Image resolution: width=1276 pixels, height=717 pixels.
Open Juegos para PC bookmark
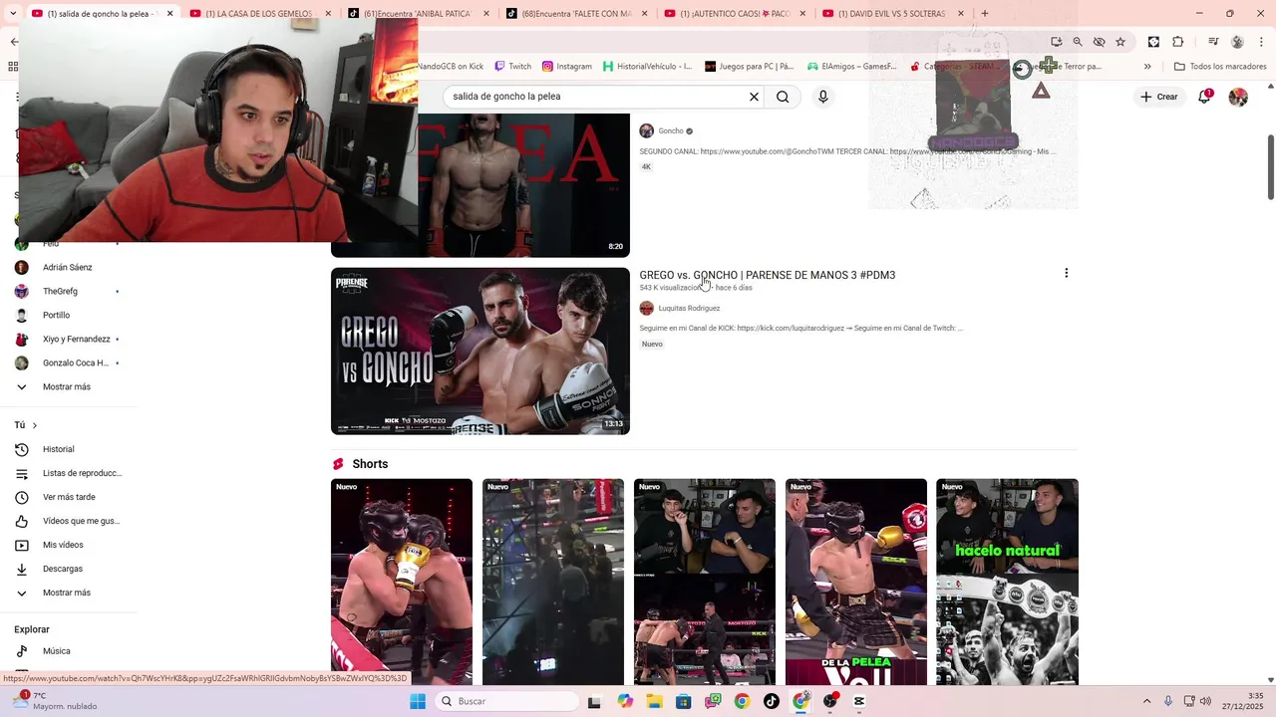pos(750,67)
